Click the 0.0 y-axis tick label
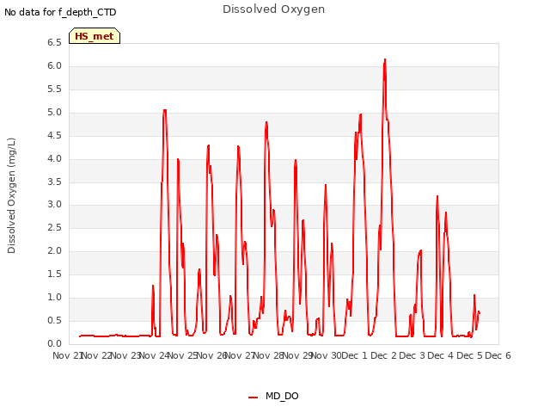Image resolution: width=550 pixels, height=413 pixels. (54, 343)
